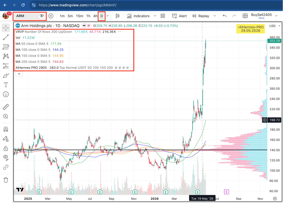Open the candlestick chart type selector
Image resolution: width=283 pixels, height=203 pixels.
point(117,16)
